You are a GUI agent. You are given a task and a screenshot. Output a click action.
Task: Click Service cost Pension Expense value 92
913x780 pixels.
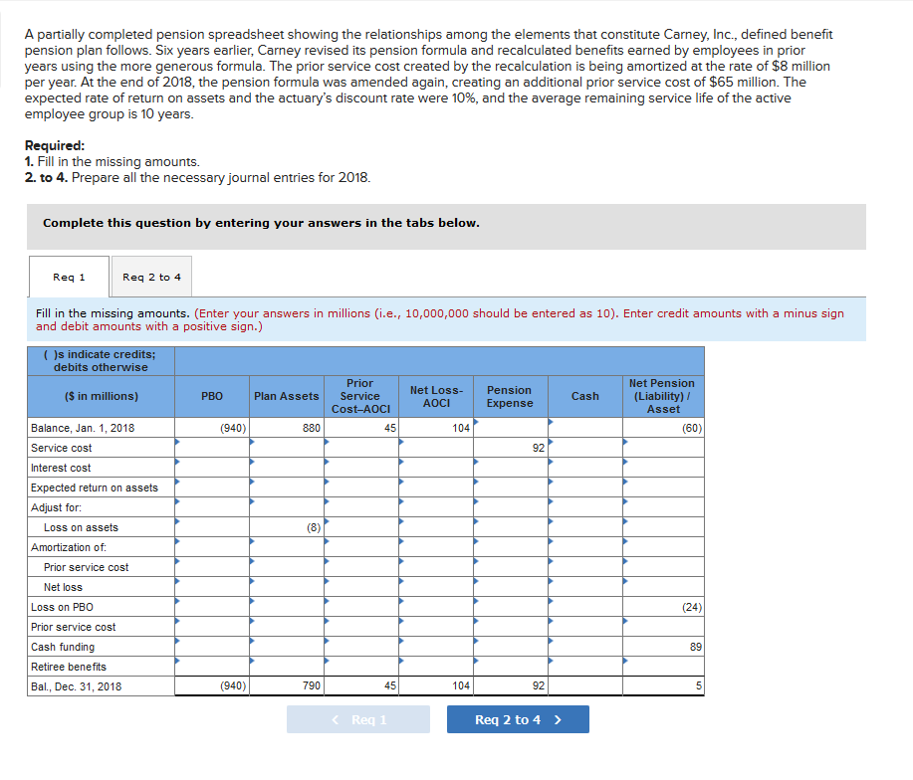[x=538, y=448]
